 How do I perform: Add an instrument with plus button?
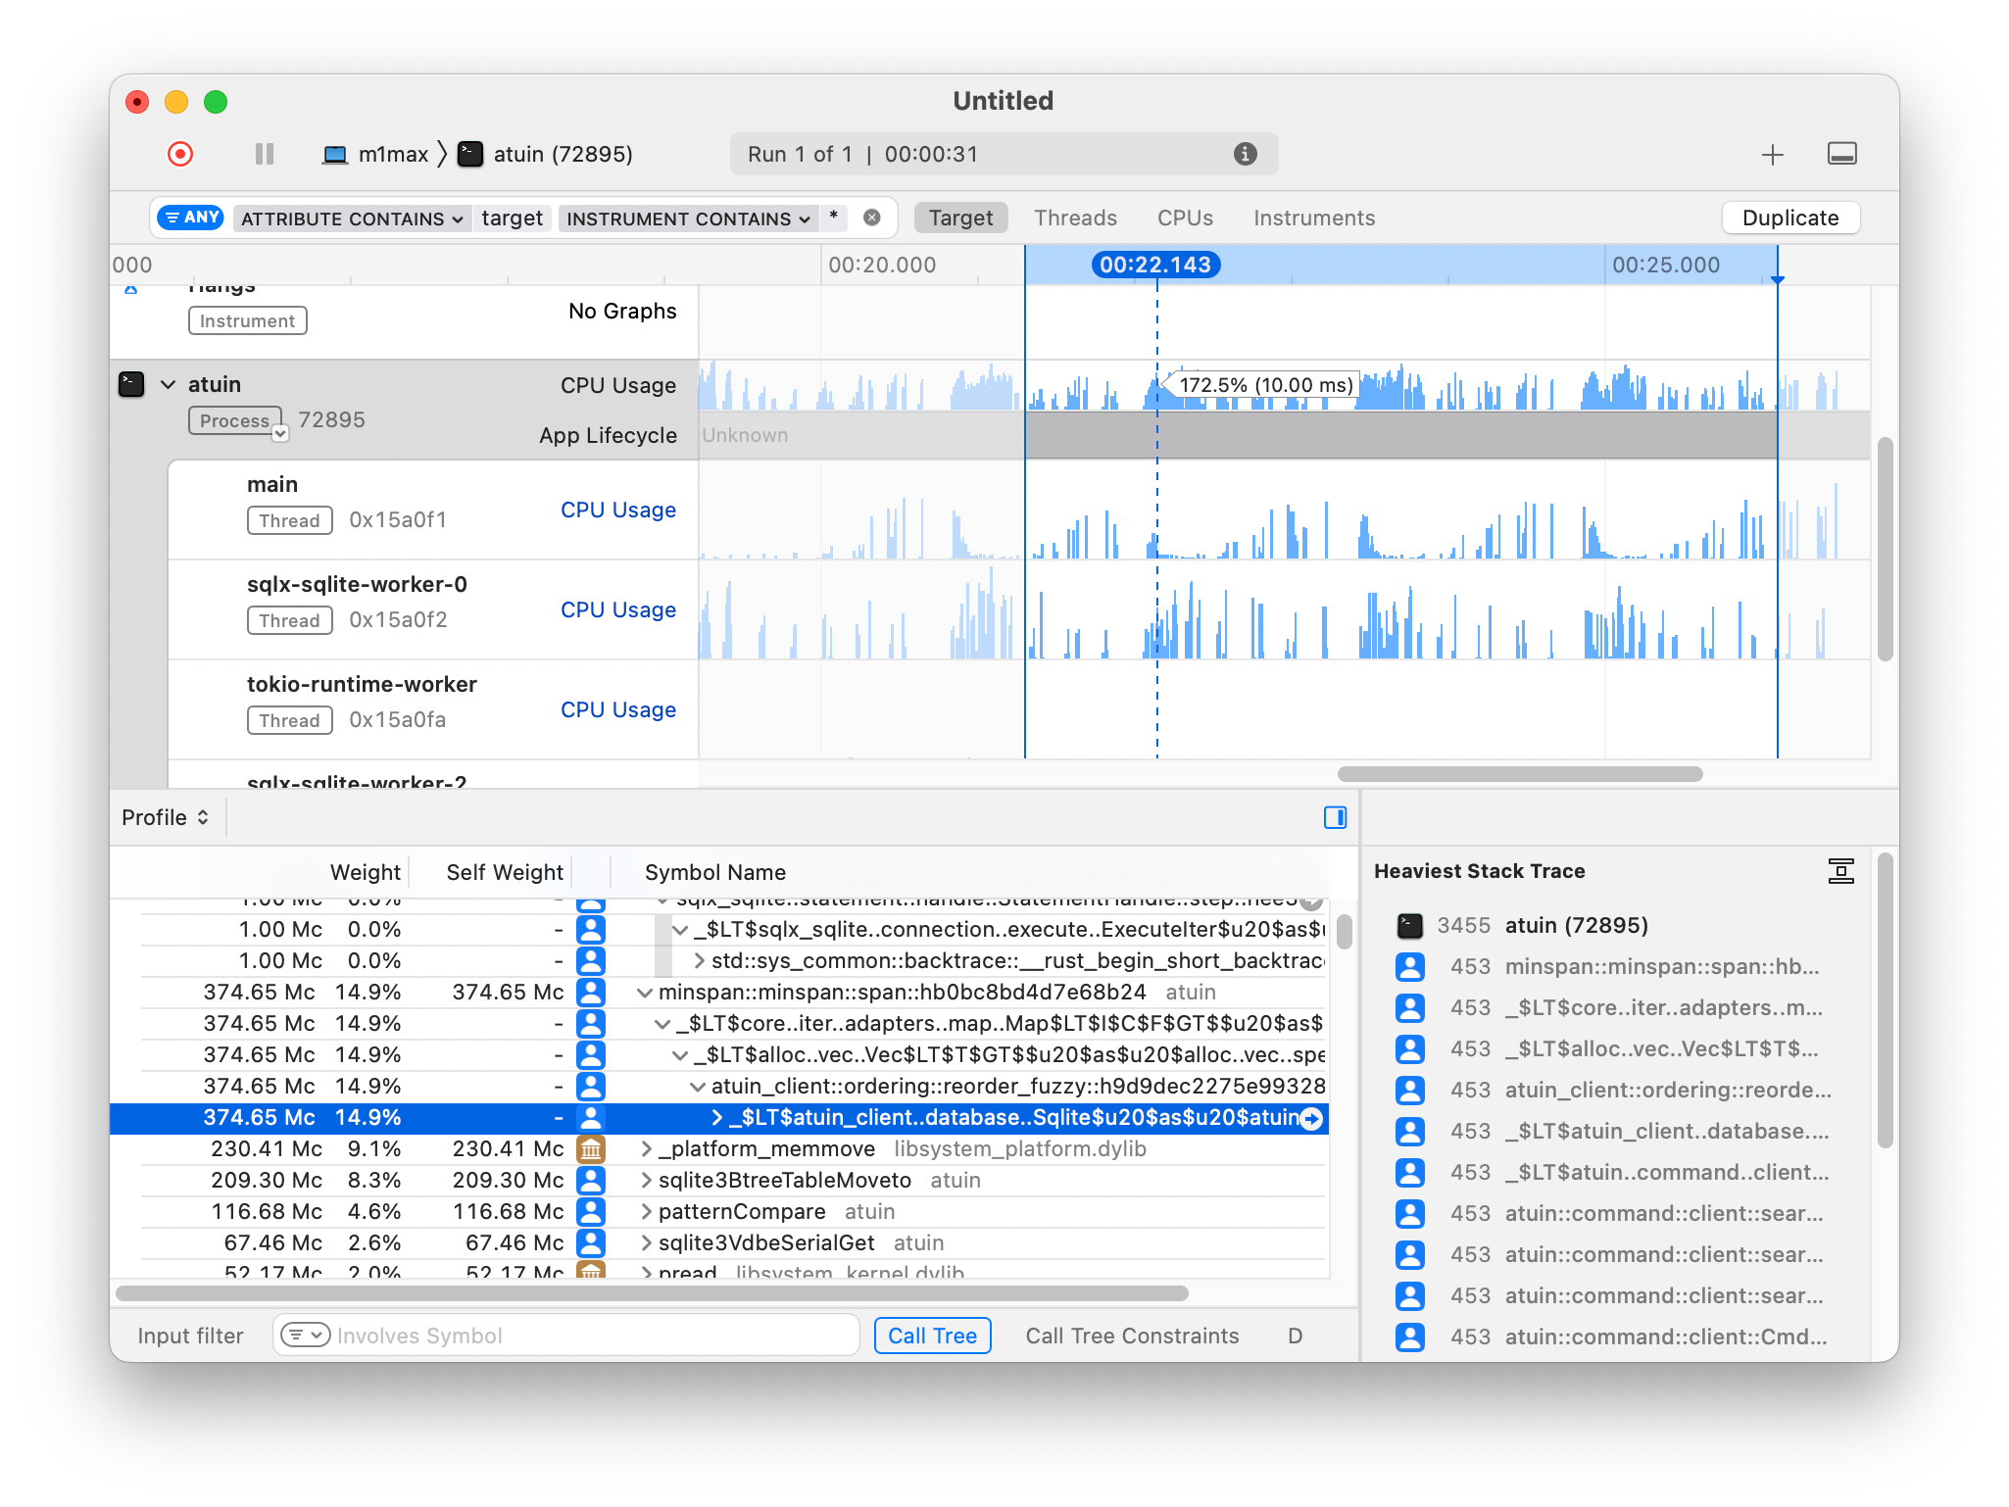pyautogui.click(x=1772, y=155)
